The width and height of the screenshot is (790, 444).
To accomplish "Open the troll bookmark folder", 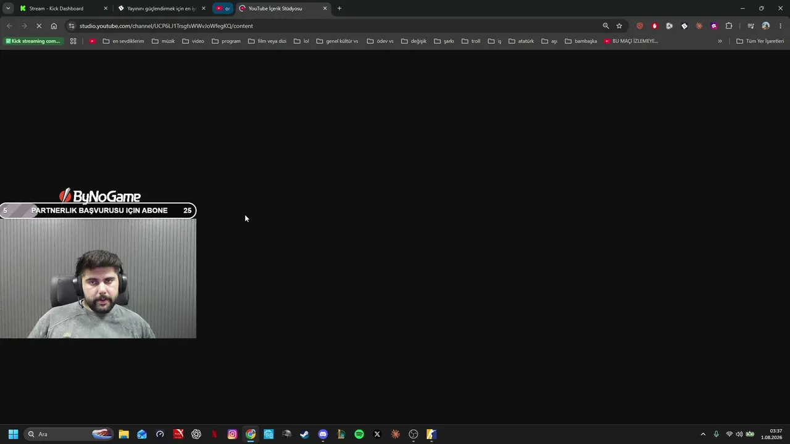I will (471, 41).
